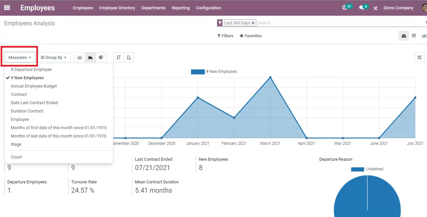Open the Filters dropdown
Screen dimensions: 427x217
pyautogui.click(x=226, y=36)
